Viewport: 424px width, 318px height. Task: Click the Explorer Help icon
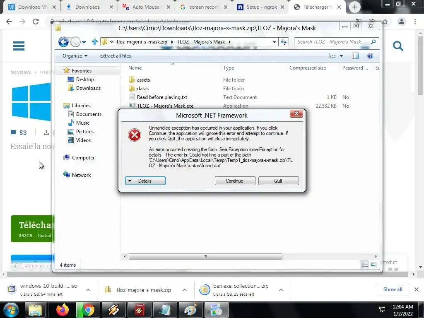370,56
